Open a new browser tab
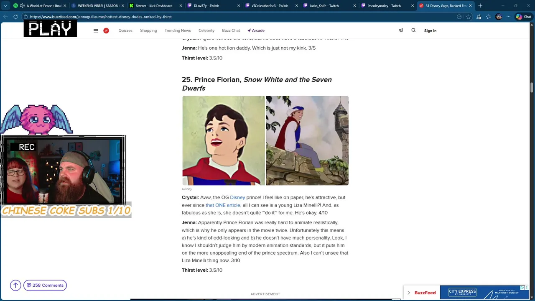535x301 pixels. click(x=480, y=6)
